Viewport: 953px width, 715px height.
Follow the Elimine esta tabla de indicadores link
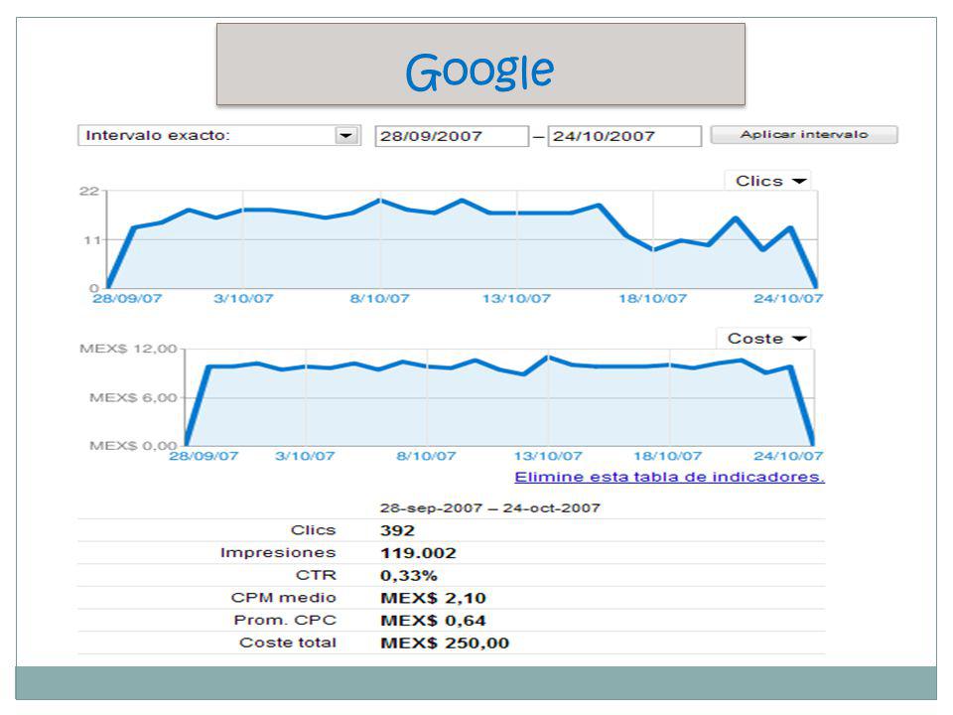click(669, 477)
